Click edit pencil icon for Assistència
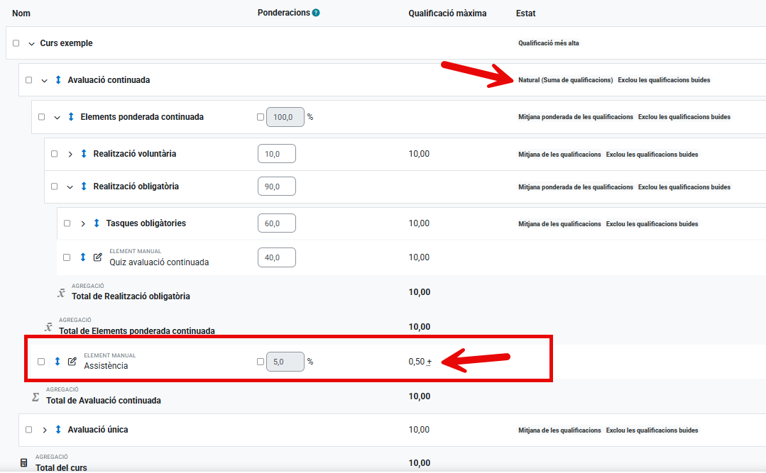The image size is (766, 473). click(72, 362)
